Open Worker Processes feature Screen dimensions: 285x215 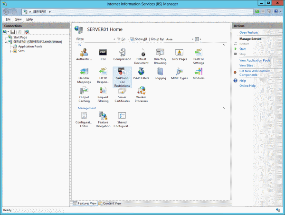[x=141, y=94]
